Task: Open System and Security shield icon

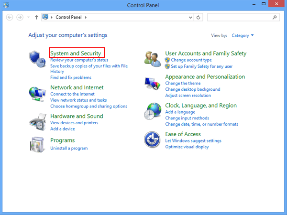Action: (x=37, y=59)
